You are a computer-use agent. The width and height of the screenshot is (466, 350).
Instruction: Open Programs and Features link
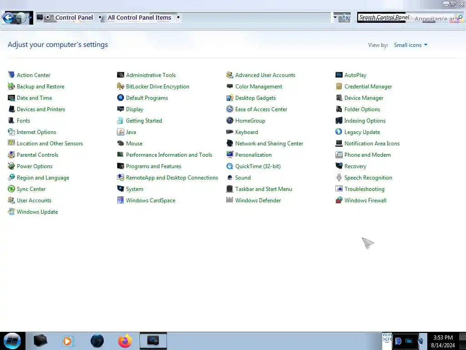coord(153,166)
